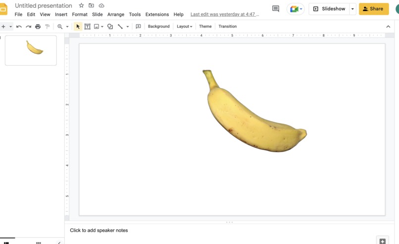Check the cloud document status icon

point(101,5)
